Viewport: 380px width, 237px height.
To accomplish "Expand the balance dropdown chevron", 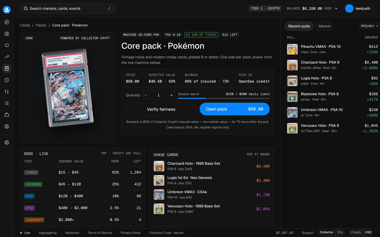I will point(336,8).
